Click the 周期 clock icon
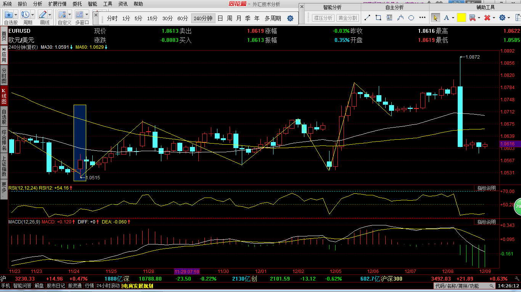The image size is (521, 292). pyautogui.click(x=25, y=14)
